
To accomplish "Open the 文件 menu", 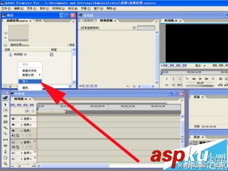I will point(6,9).
